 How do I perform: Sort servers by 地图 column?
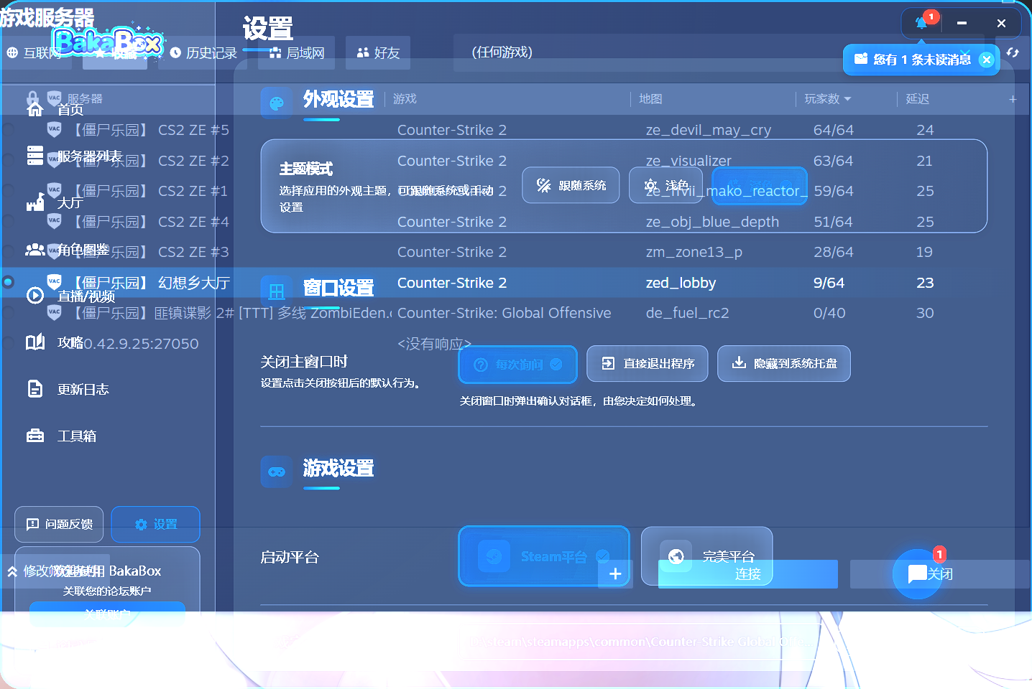click(650, 99)
